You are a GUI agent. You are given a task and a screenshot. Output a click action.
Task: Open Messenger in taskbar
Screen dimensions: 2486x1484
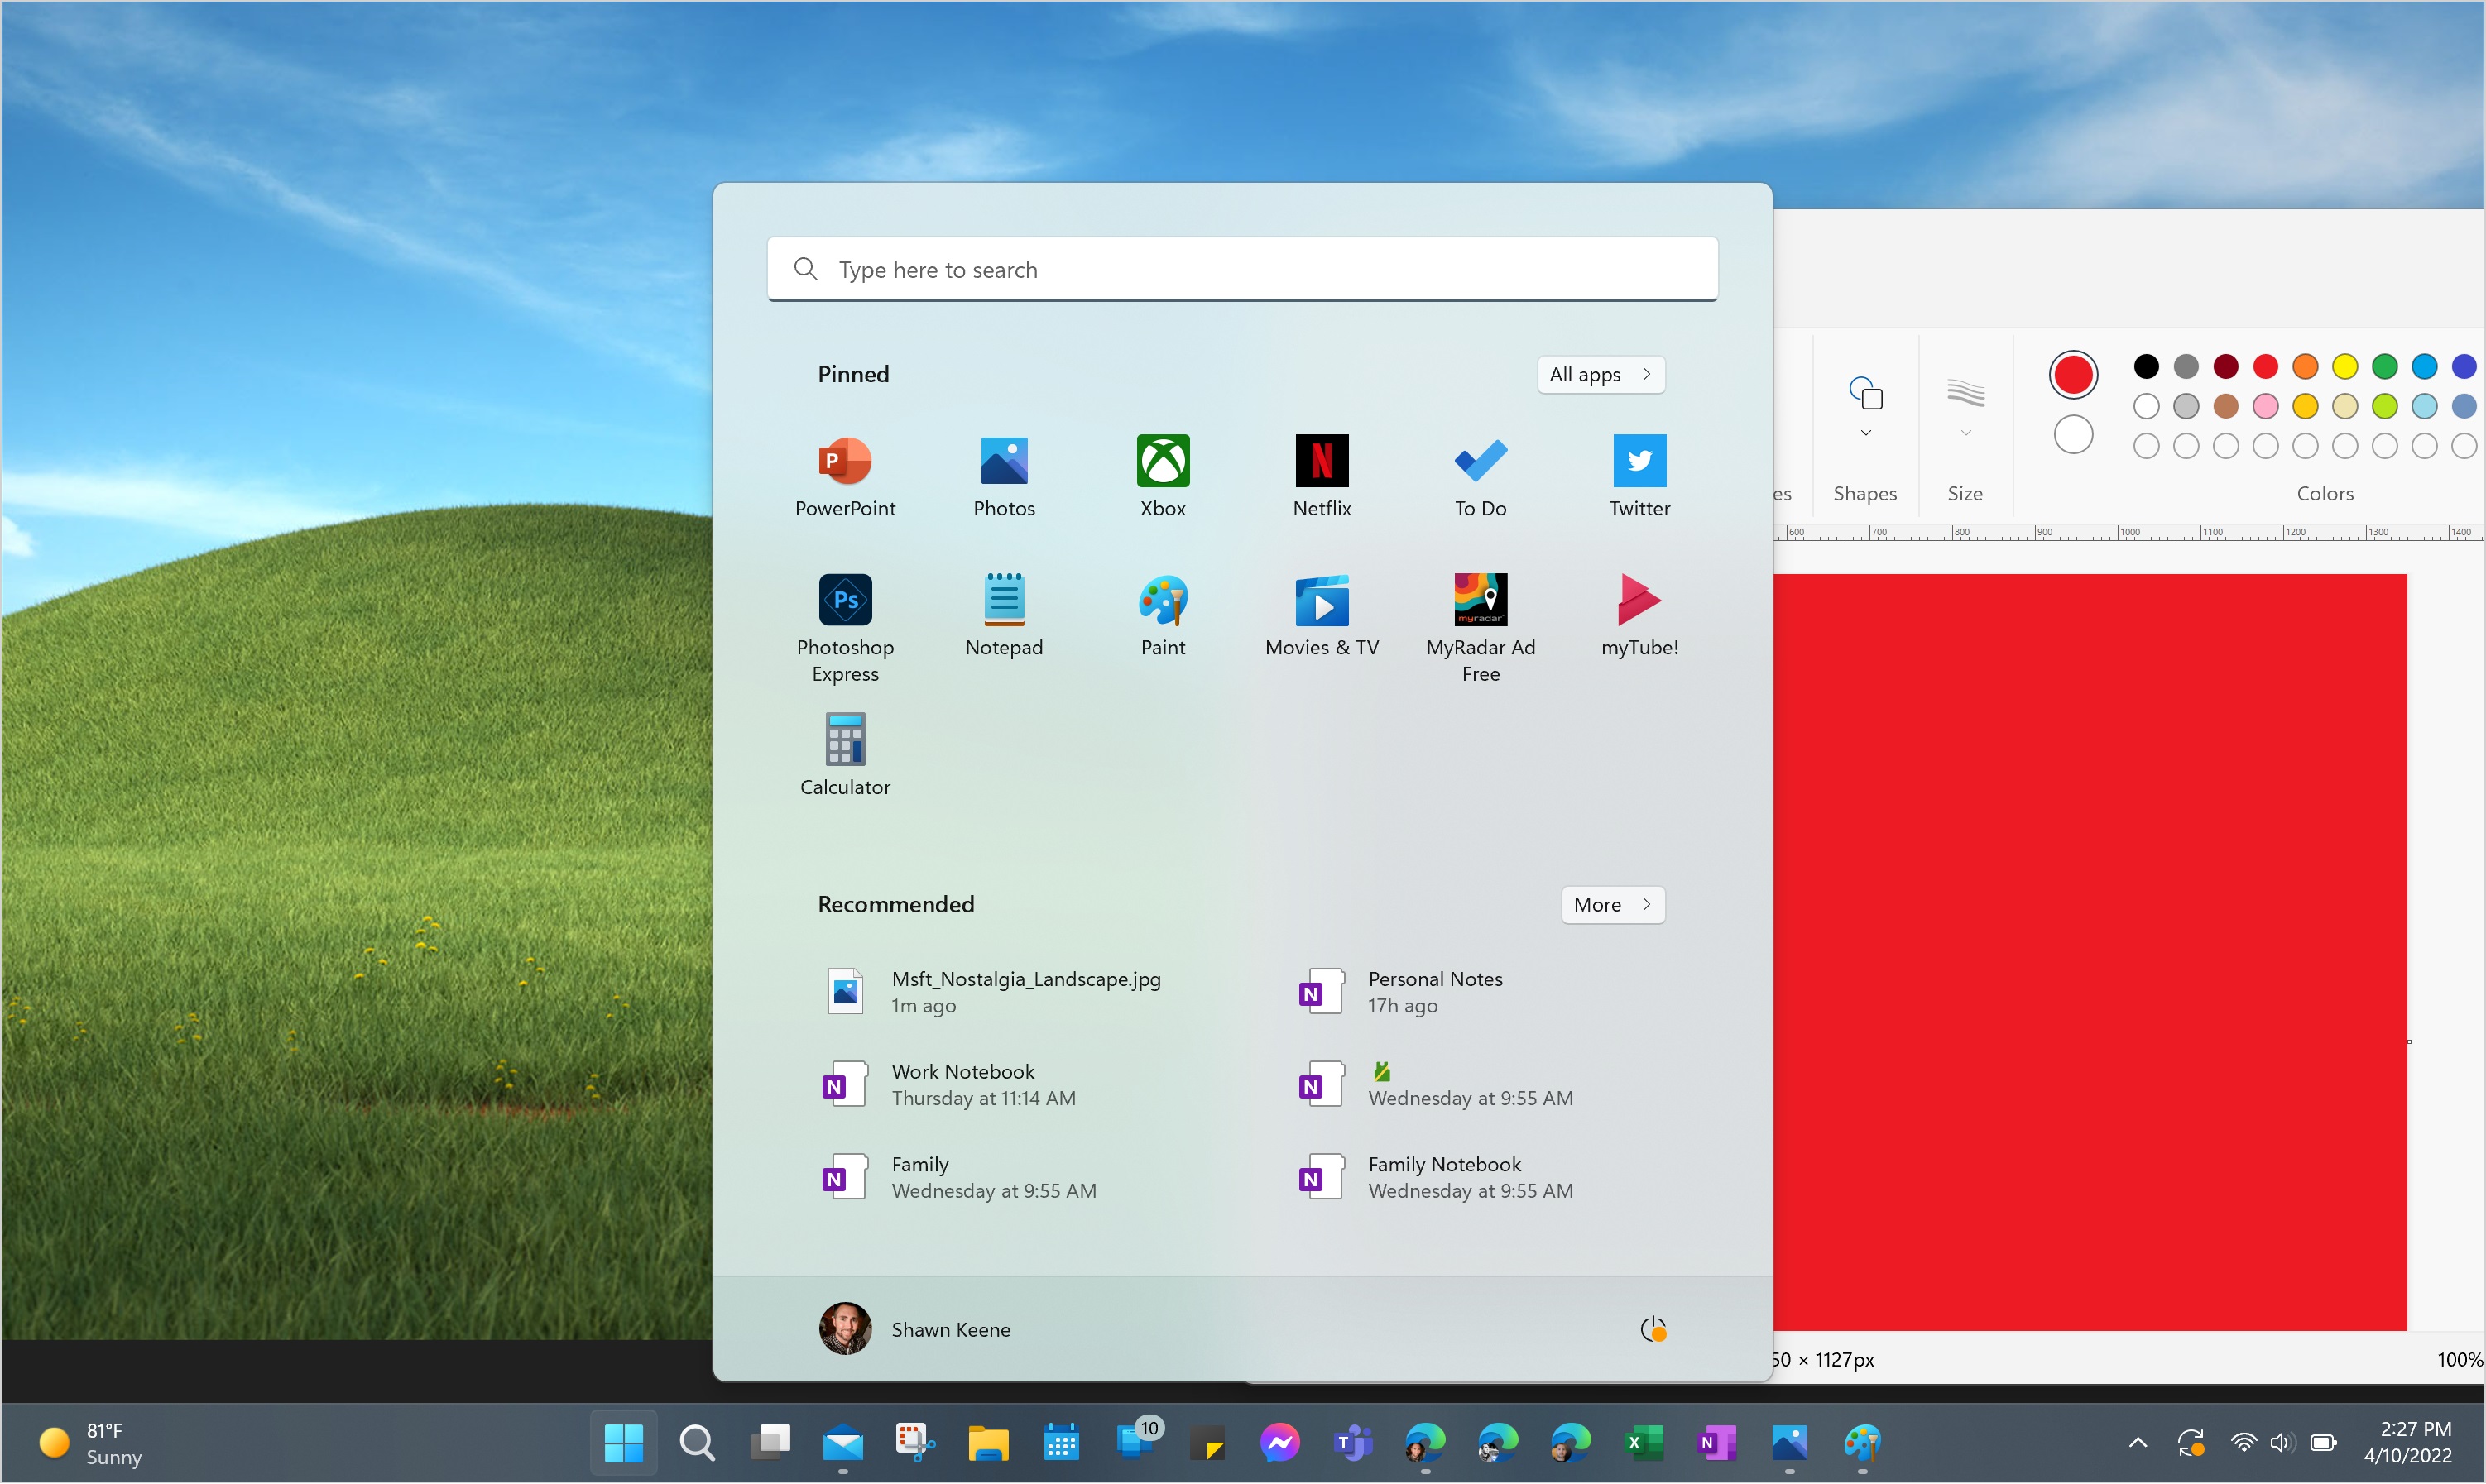1279,1443
